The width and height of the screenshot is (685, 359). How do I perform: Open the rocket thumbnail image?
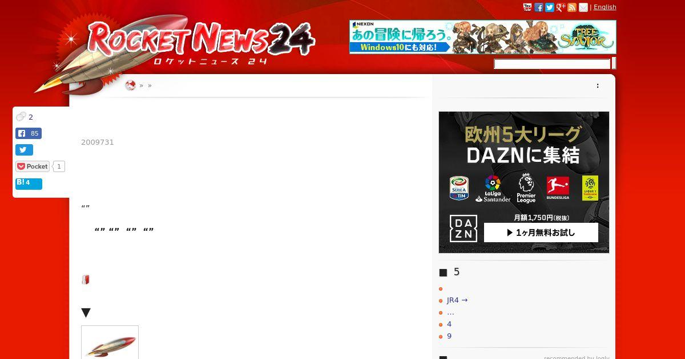click(110, 342)
